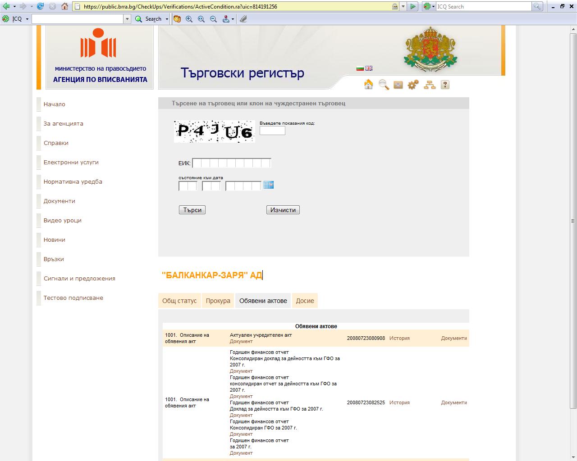The image size is (577, 461).
Task: Open the forward history dropdown arrow
Action: pos(31,6)
